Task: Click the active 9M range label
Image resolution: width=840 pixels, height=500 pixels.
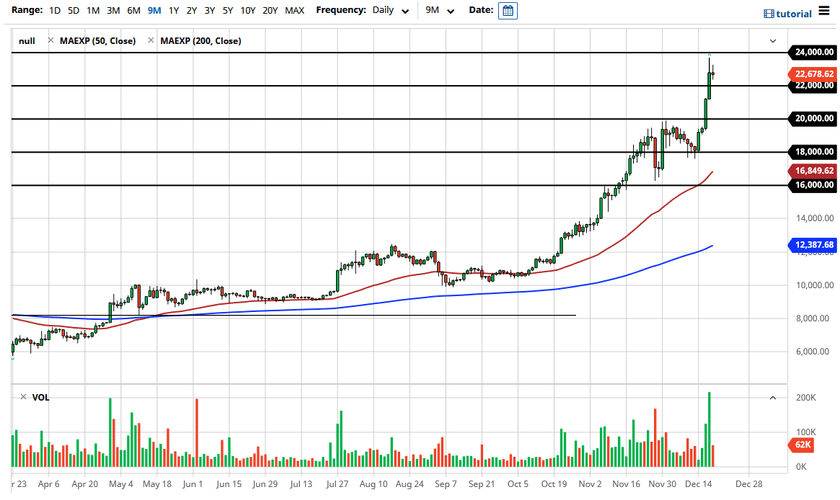Action: click(x=152, y=10)
